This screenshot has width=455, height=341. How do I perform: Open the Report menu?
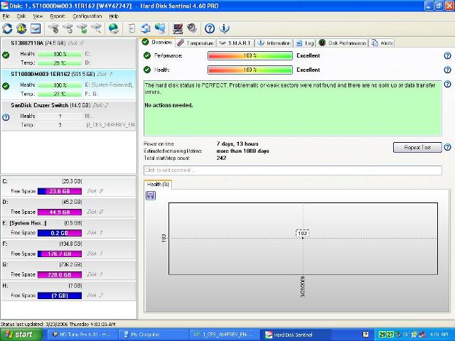pos(58,16)
